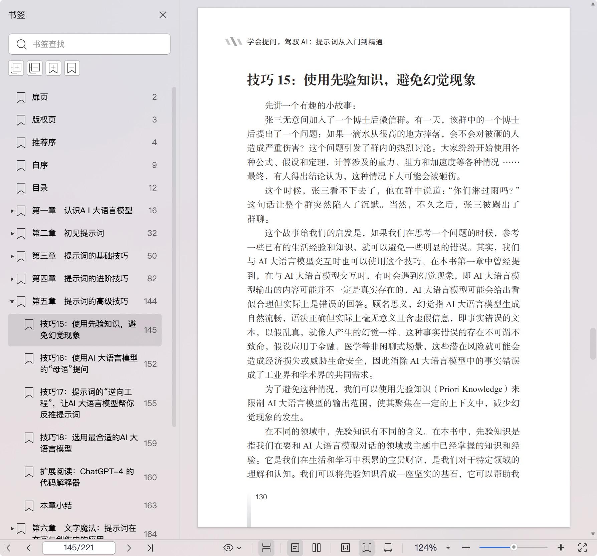Zoom in with plus button
597x556 pixels.
click(x=561, y=548)
